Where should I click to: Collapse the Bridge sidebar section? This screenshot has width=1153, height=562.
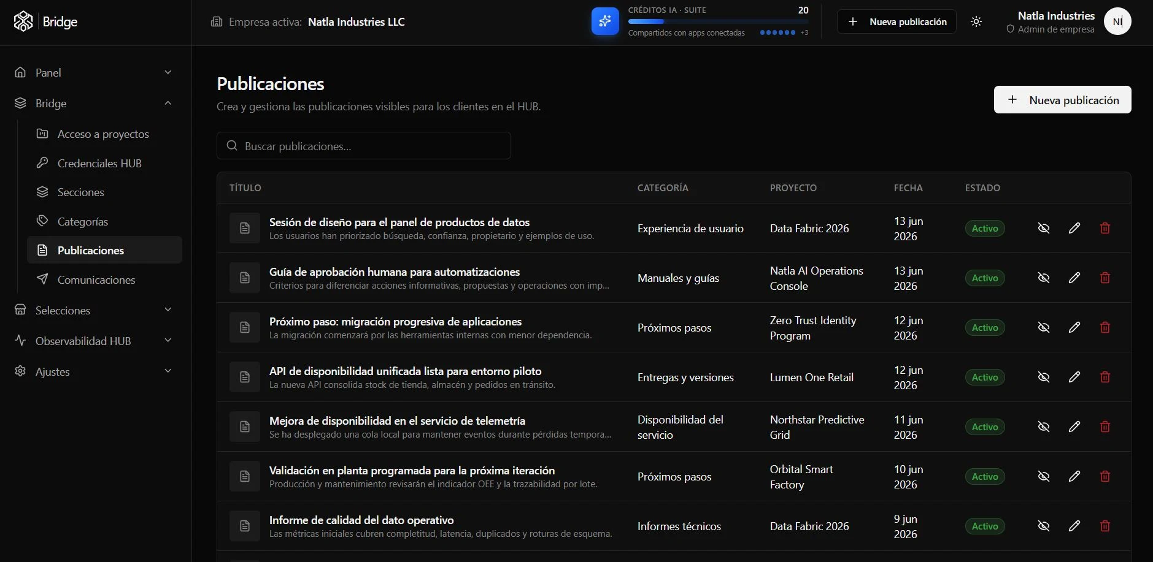point(94,103)
